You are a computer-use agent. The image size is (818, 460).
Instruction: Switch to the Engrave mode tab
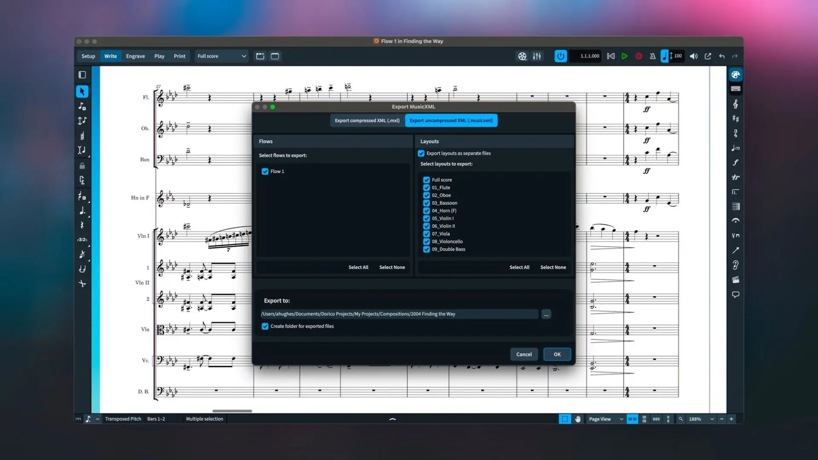(135, 56)
